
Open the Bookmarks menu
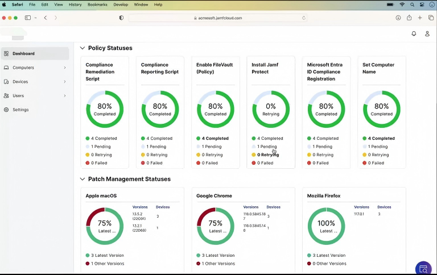pos(97,5)
